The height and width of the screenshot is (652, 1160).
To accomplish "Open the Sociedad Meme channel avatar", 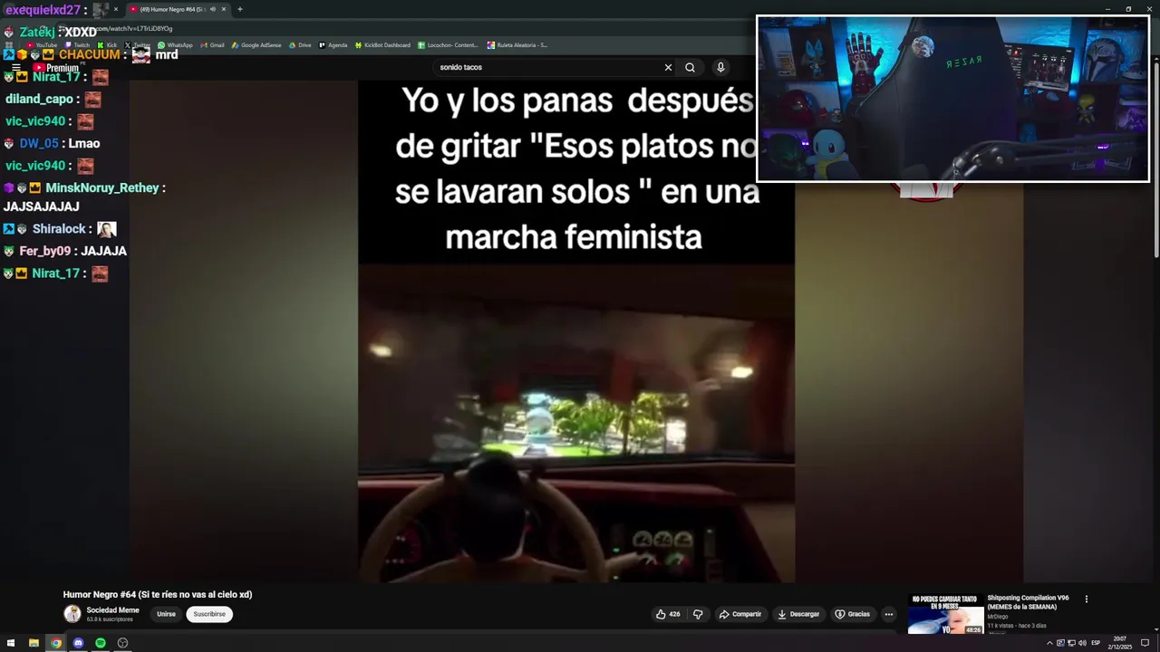I will (72, 614).
